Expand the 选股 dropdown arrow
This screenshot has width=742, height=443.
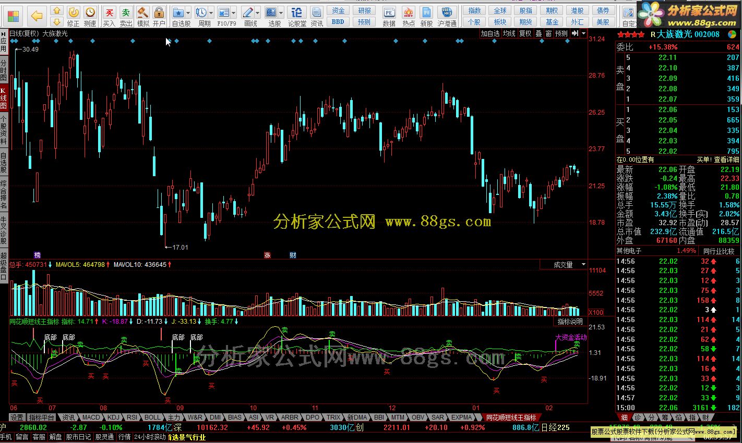[x=281, y=13]
